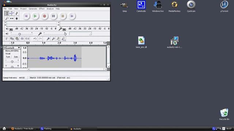Screen dimensions: 234x131
Task: Open the input source combo box
Action: coord(80,34)
